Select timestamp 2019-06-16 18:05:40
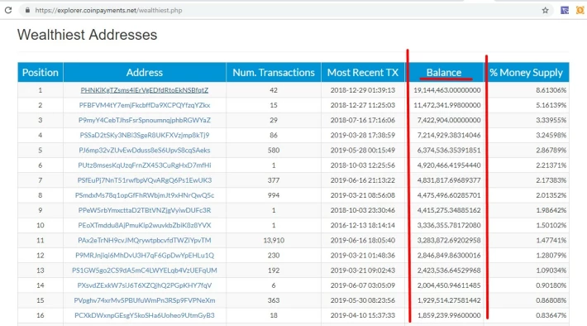Viewport: 587px width, 326px height. [363, 240]
